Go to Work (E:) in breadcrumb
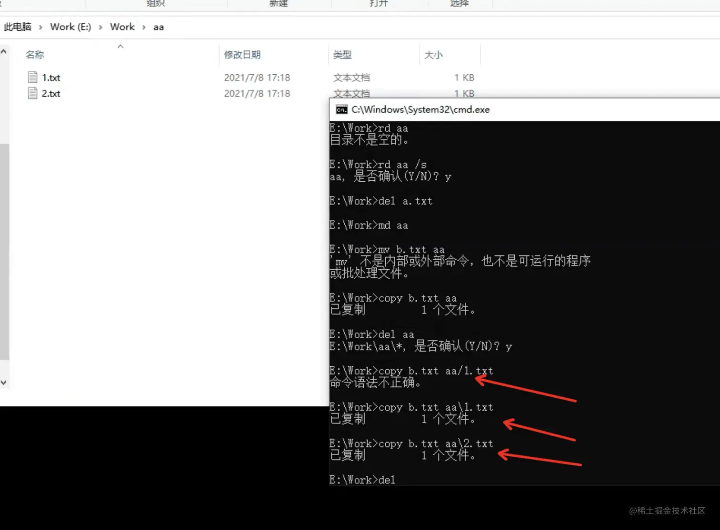Image resolution: width=720 pixels, height=530 pixels. coord(70,27)
